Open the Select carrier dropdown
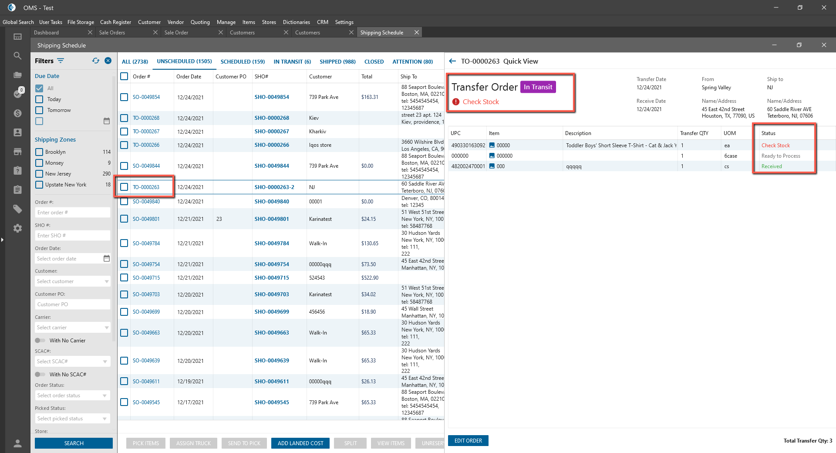Viewport: 836px width, 453px height. click(x=73, y=328)
